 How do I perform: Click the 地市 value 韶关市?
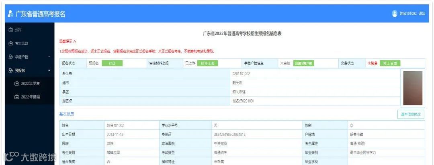coord(237,83)
